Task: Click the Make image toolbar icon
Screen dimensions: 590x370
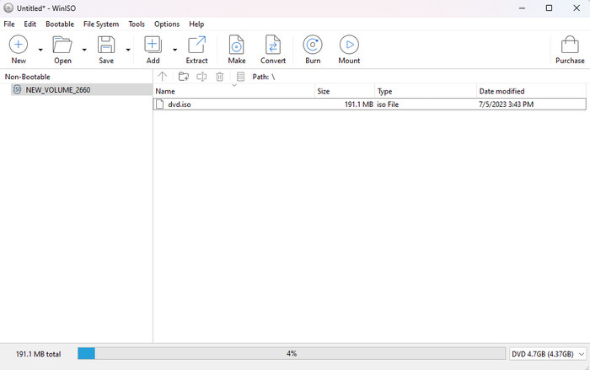Action: pos(236,45)
